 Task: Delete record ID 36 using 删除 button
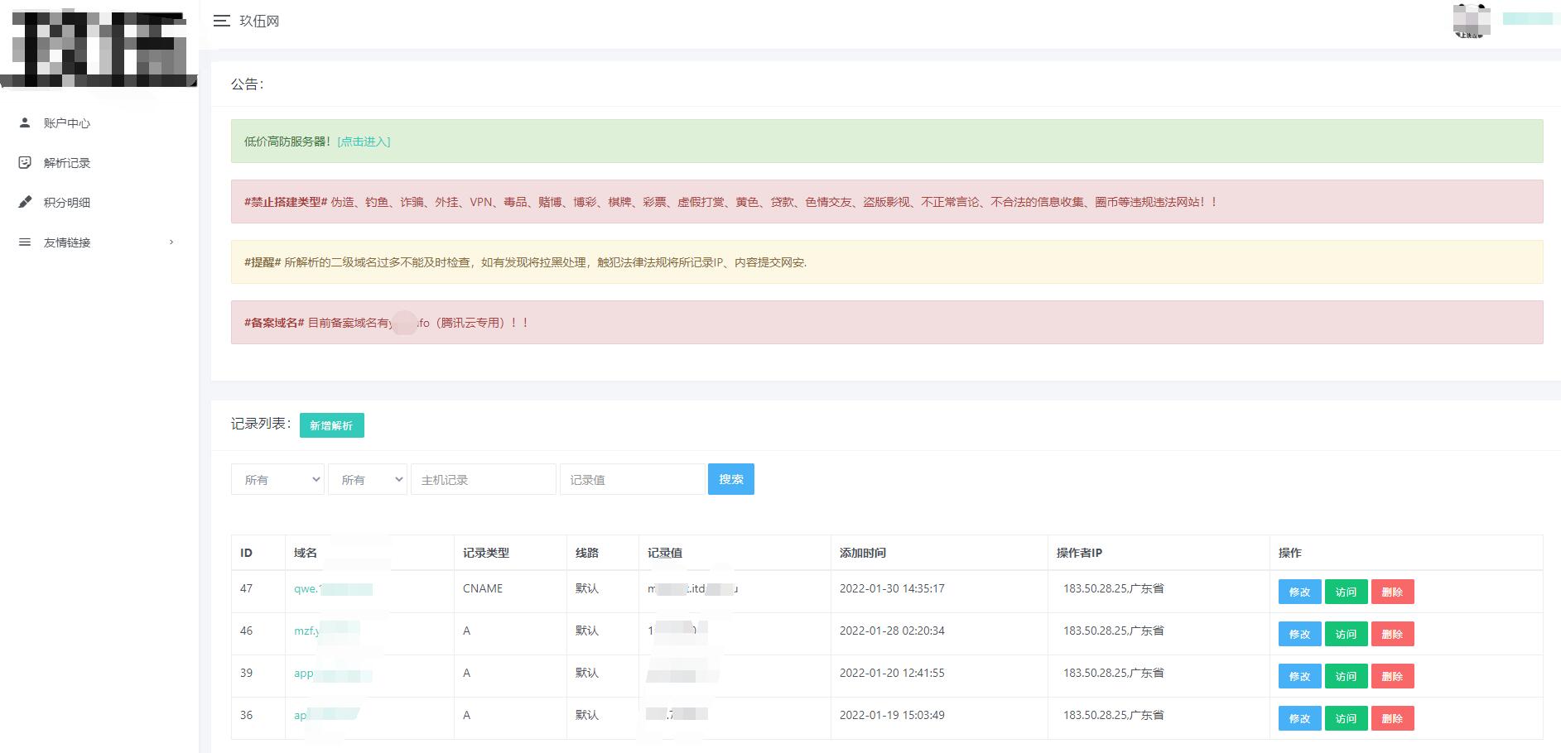pos(1392,718)
